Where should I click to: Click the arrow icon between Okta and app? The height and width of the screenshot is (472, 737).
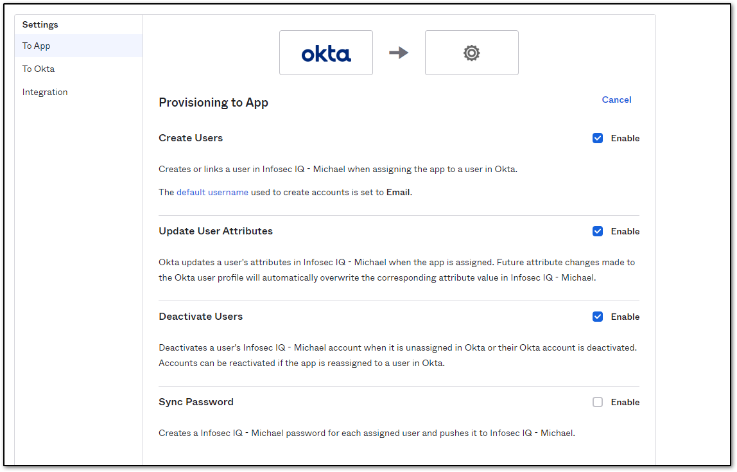coord(399,54)
